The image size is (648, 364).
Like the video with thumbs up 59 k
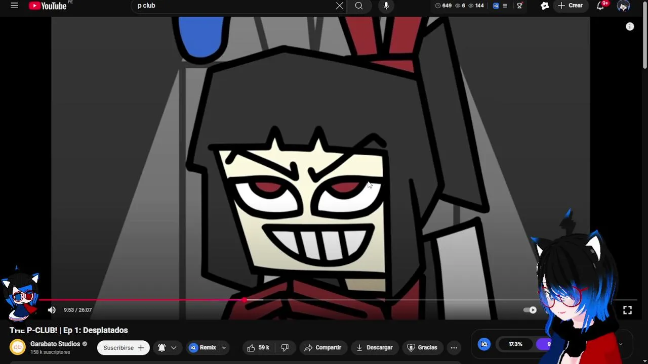[x=258, y=347]
